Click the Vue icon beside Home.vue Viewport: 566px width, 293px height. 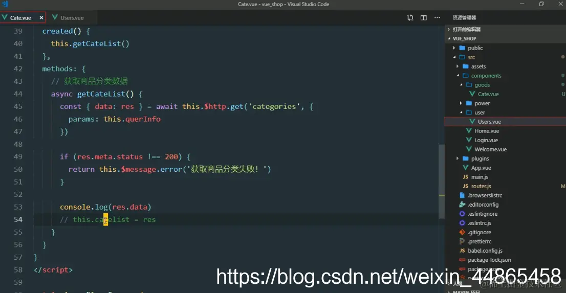click(469, 131)
